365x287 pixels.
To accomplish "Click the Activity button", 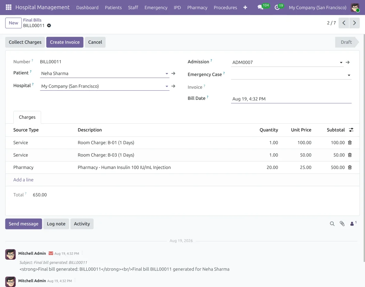I will click(x=82, y=224).
